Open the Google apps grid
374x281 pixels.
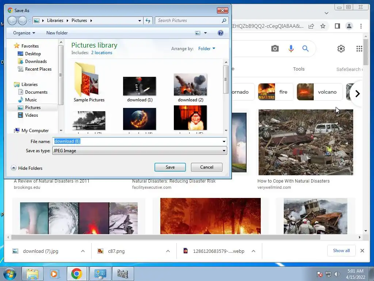click(x=359, y=49)
